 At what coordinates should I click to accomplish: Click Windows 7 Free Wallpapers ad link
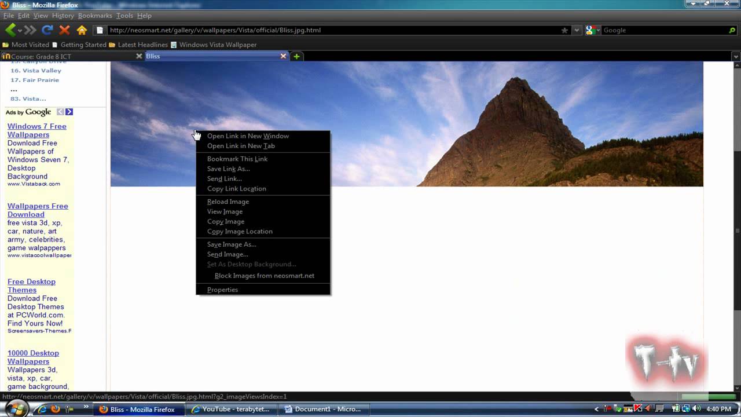coord(36,130)
